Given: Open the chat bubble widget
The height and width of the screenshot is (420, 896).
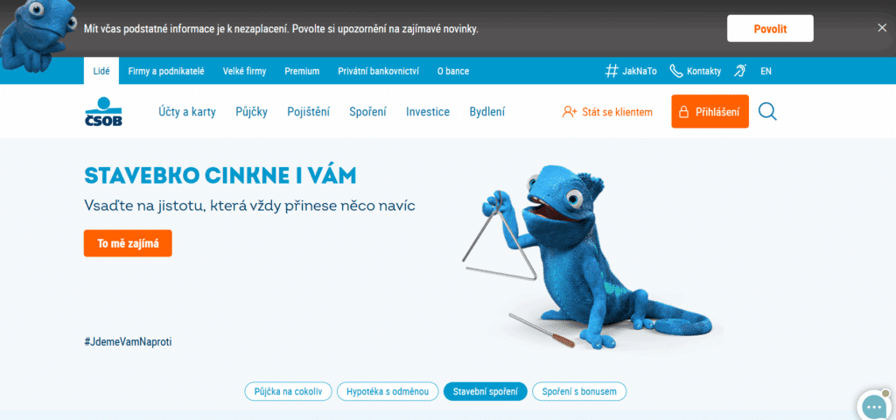Looking at the screenshot, I should pos(873,406).
